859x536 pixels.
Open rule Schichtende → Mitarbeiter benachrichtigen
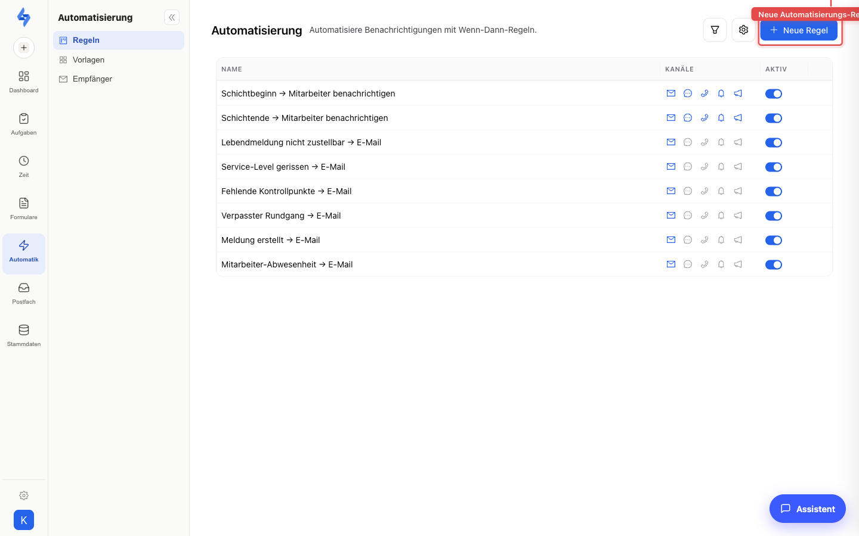305,118
